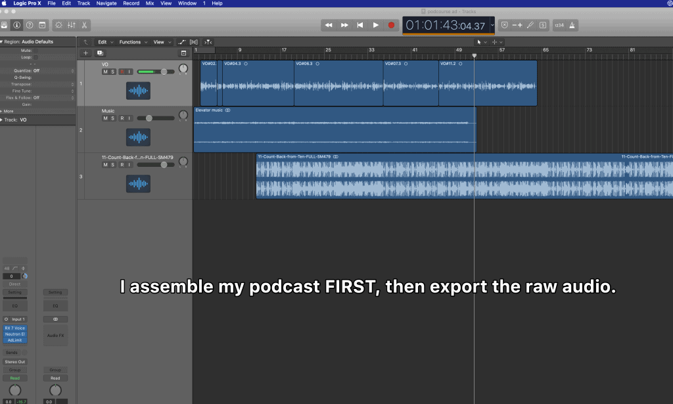Viewport: 673px width, 404px height.
Task: Start recording with red Record button
Action: 391,26
